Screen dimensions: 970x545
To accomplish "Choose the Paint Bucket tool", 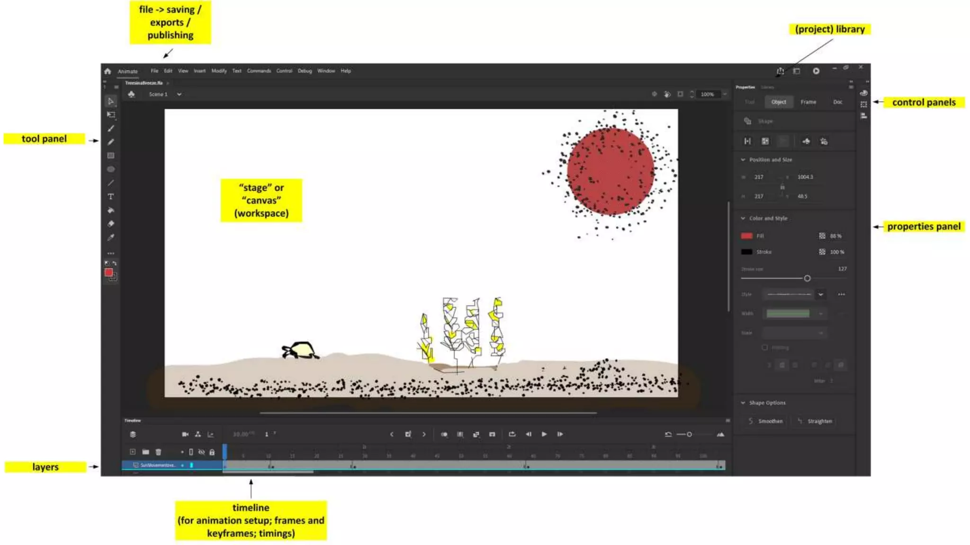I will click(110, 211).
